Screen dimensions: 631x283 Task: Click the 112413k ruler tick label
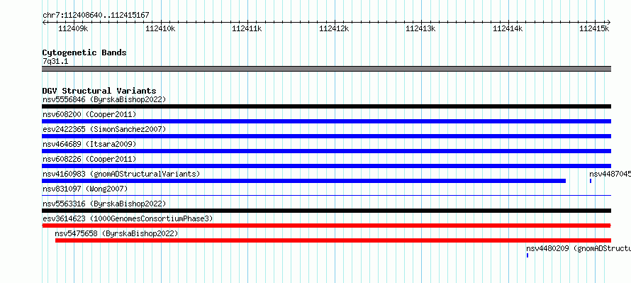tap(420, 28)
